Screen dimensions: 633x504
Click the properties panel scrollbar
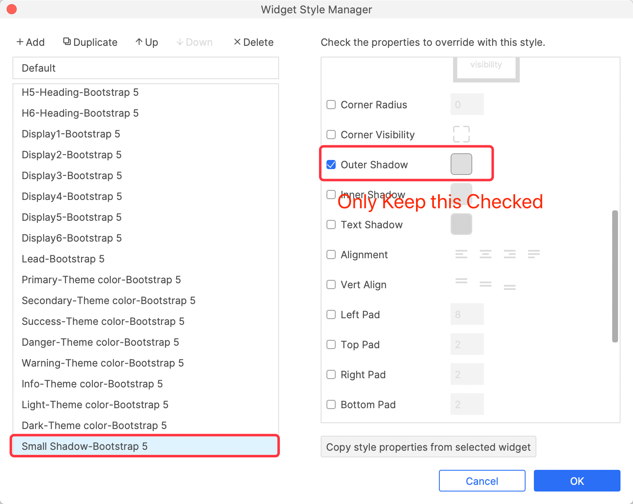coord(615,276)
